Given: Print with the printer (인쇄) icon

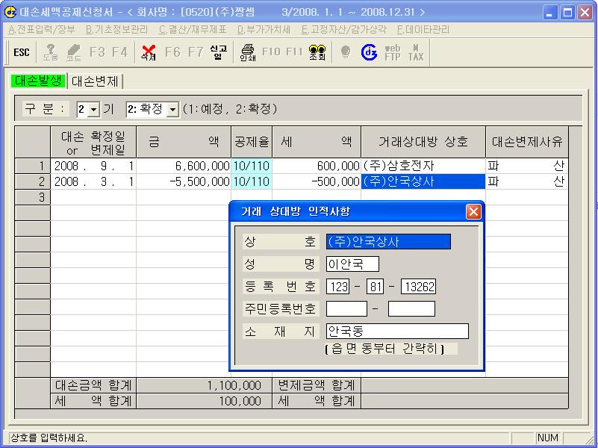Looking at the screenshot, I should [248, 52].
